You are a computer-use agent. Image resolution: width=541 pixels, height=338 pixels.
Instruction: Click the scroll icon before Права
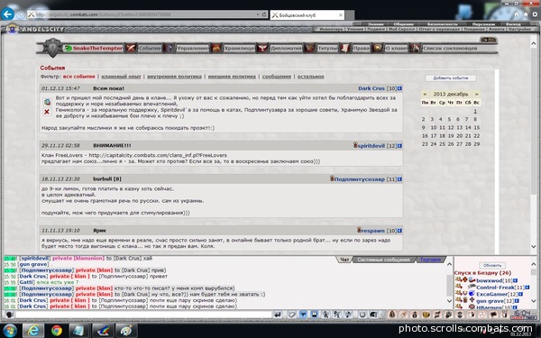[x=344, y=49]
